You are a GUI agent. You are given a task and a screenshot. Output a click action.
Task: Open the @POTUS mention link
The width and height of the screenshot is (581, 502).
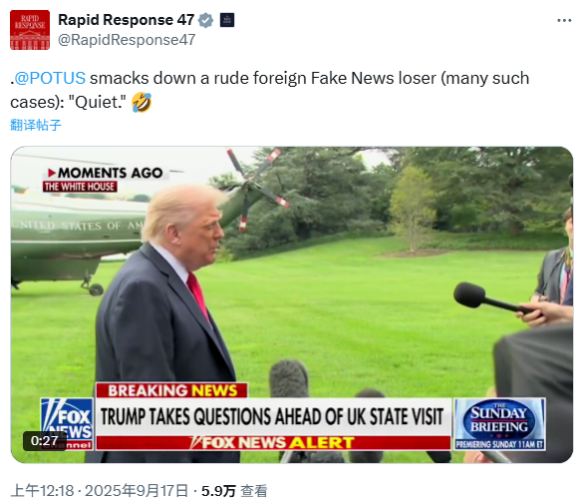[50, 78]
